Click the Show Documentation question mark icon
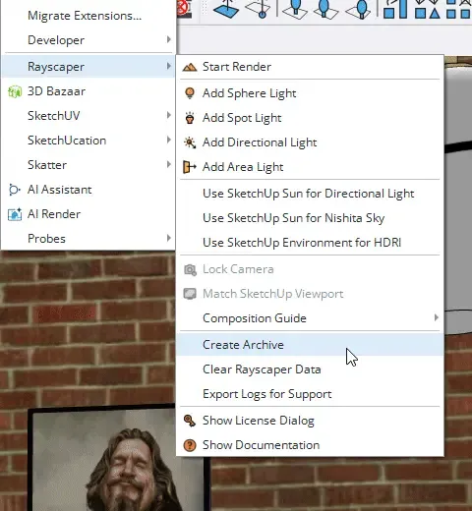The image size is (472, 511). tap(190, 445)
